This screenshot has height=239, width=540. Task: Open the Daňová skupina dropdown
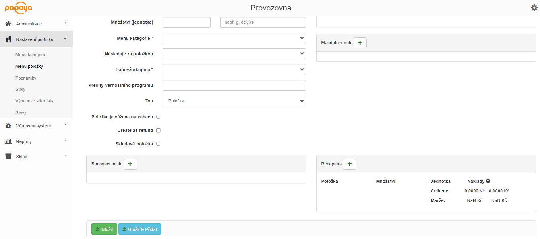(234, 69)
